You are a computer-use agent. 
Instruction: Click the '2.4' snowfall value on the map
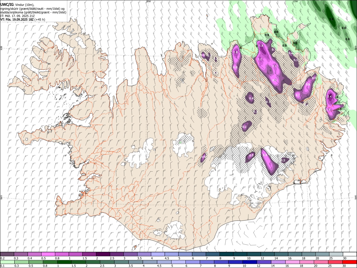[x=329, y=97]
